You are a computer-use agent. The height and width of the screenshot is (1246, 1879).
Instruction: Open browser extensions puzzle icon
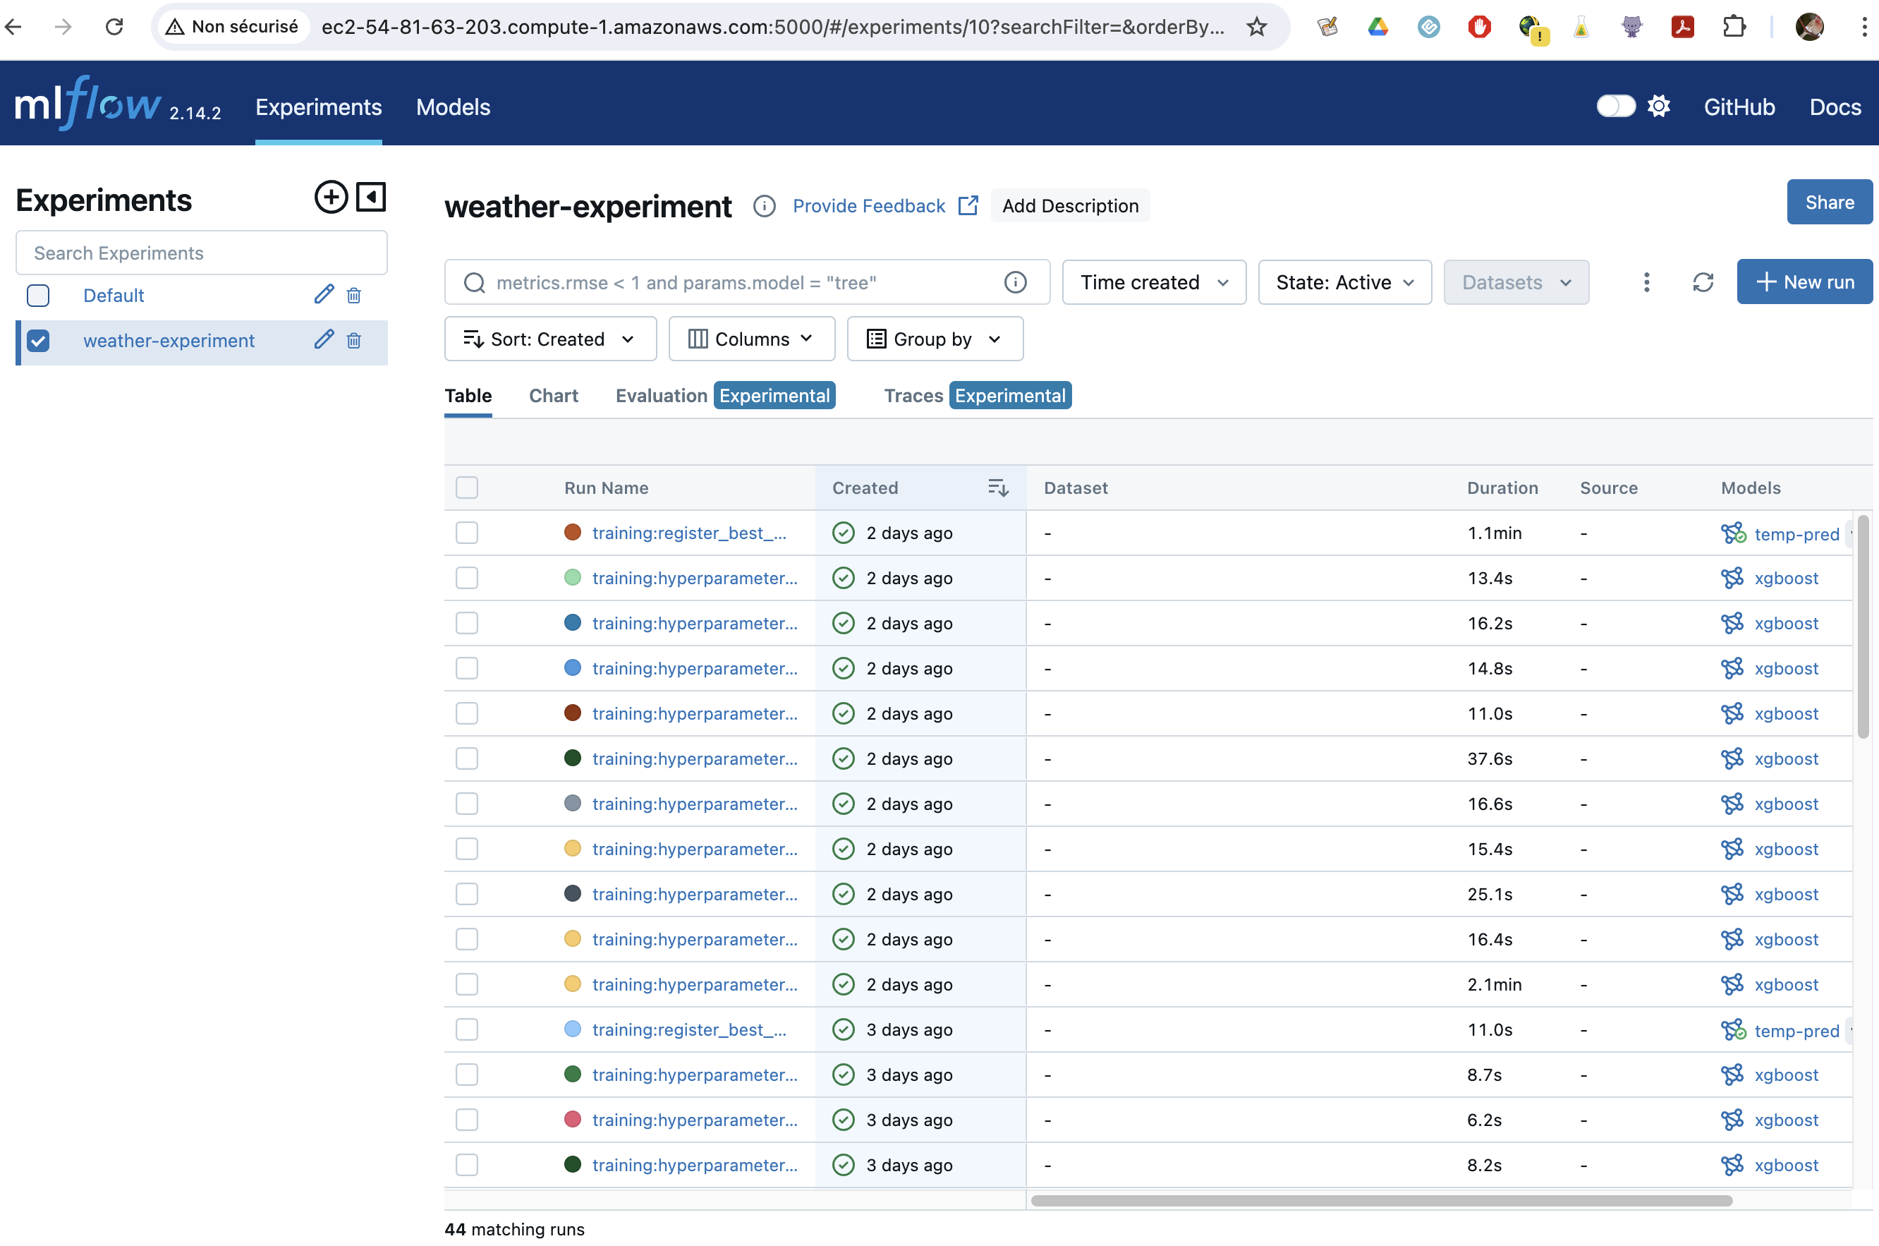pyautogui.click(x=1734, y=27)
